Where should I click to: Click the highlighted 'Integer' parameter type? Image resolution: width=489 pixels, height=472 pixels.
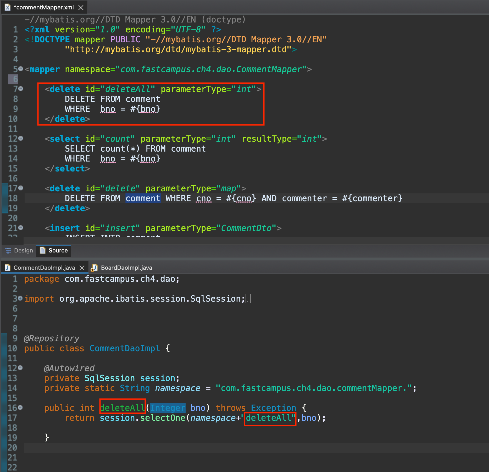(x=168, y=408)
